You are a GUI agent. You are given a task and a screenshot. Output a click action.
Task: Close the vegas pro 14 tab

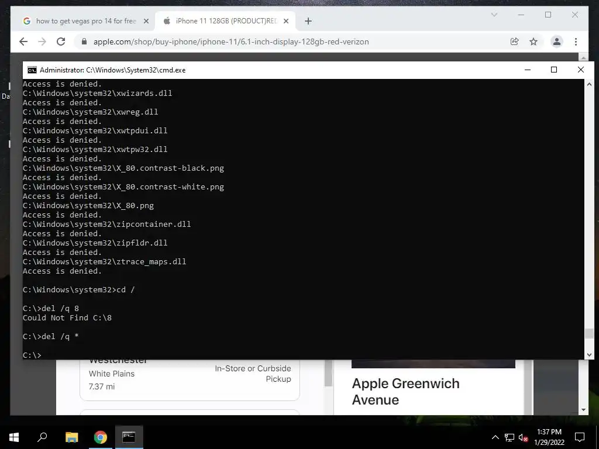click(x=146, y=21)
